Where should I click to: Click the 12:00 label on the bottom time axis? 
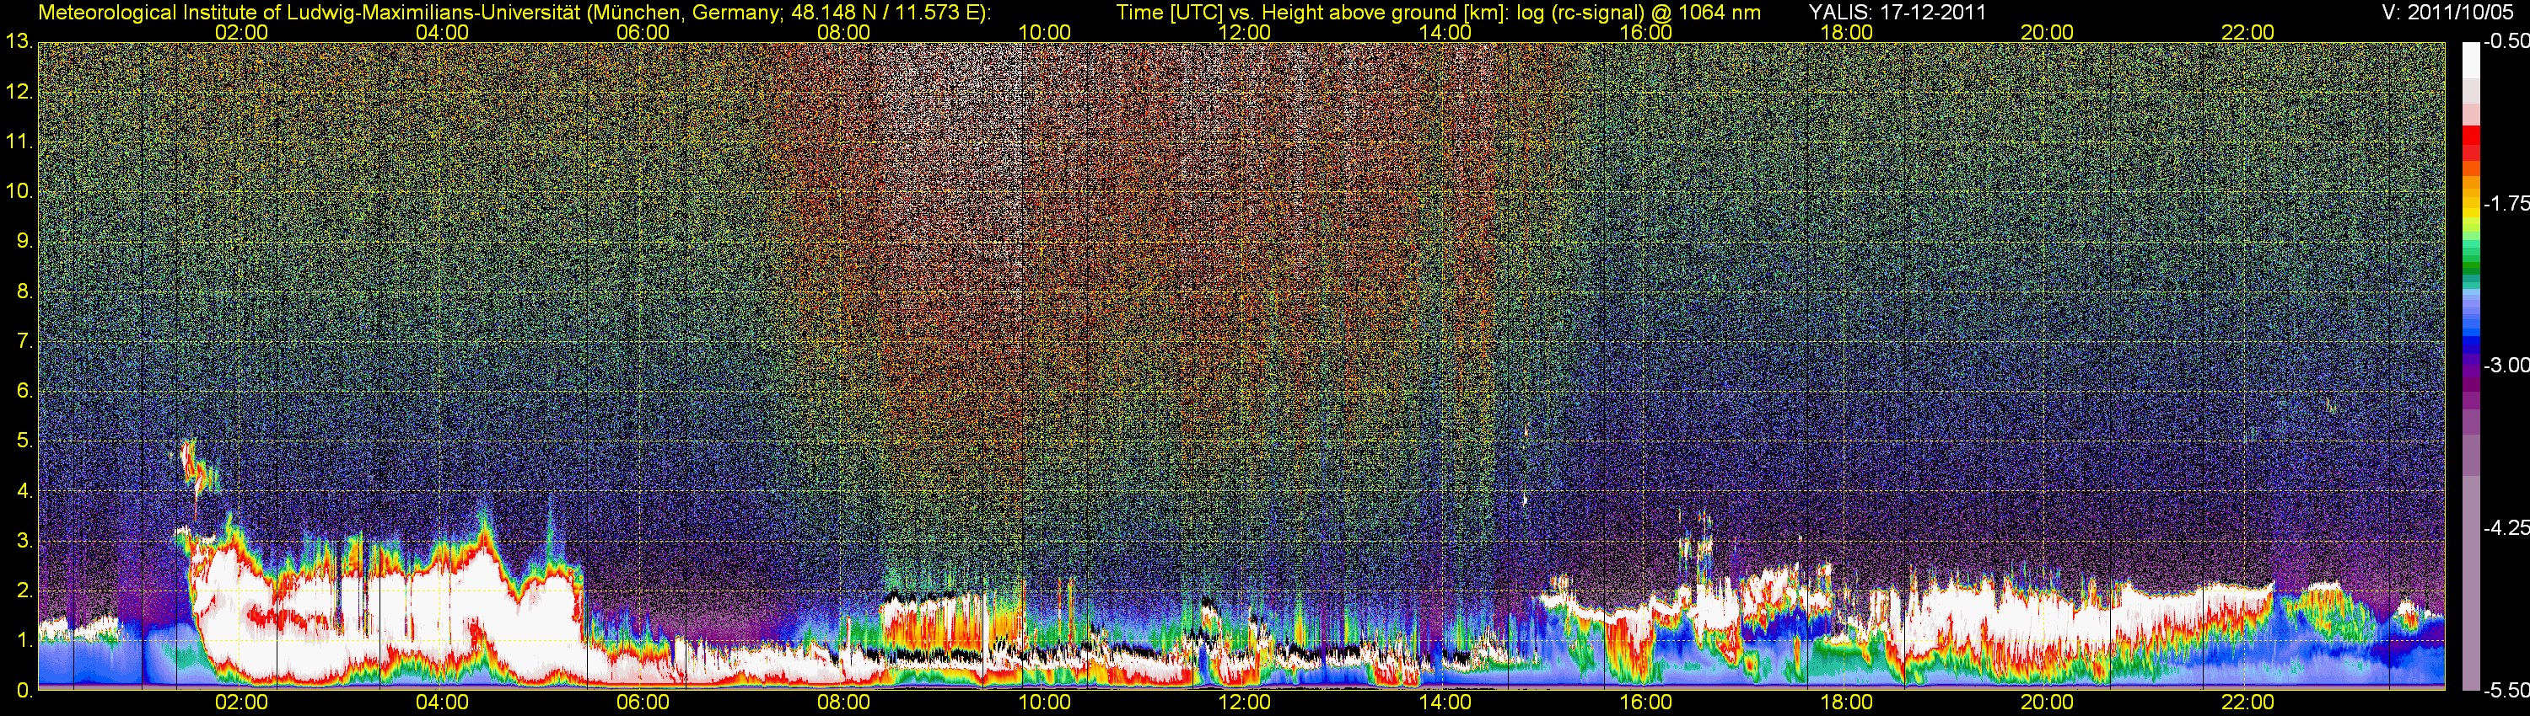coord(1245,703)
